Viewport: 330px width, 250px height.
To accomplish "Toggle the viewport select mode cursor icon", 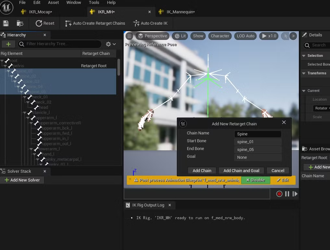I will pos(285,36).
